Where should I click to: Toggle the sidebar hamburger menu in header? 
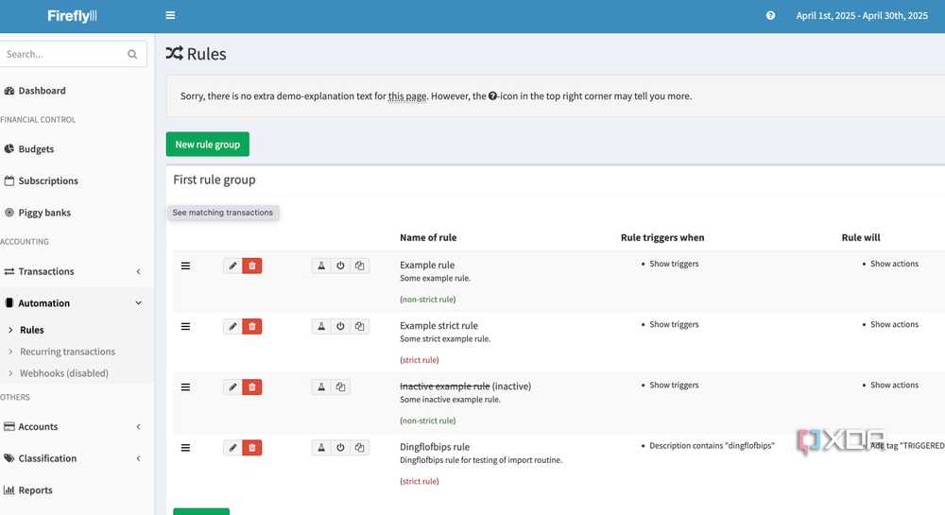pos(170,16)
